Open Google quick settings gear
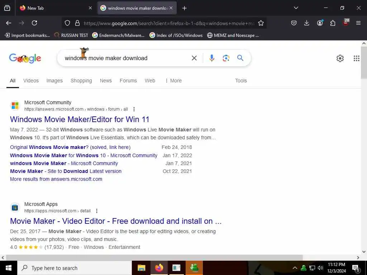This screenshot has width=367, height=275. tap(340, 58)
